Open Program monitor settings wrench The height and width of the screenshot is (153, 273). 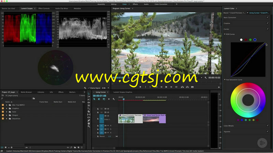206,78
